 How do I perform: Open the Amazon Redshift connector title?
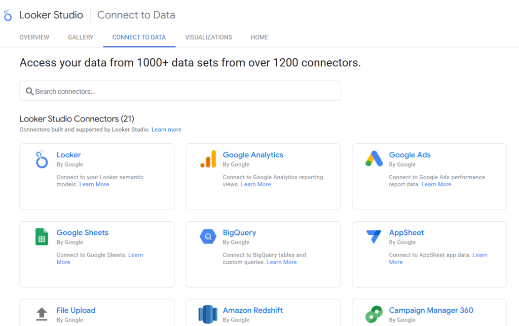[253, 310]
